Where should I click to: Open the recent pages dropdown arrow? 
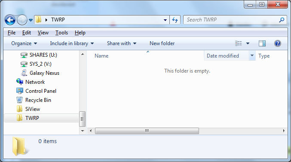[31, 20]
